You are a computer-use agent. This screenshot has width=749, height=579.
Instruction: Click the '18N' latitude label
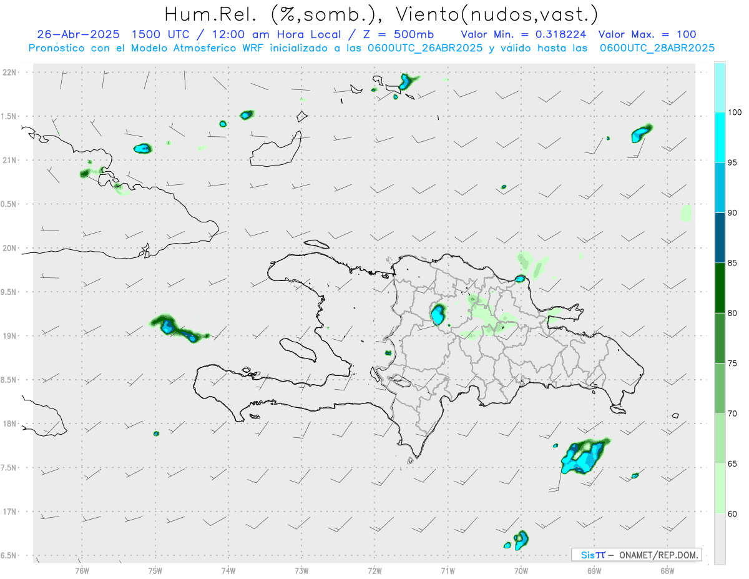9,423
